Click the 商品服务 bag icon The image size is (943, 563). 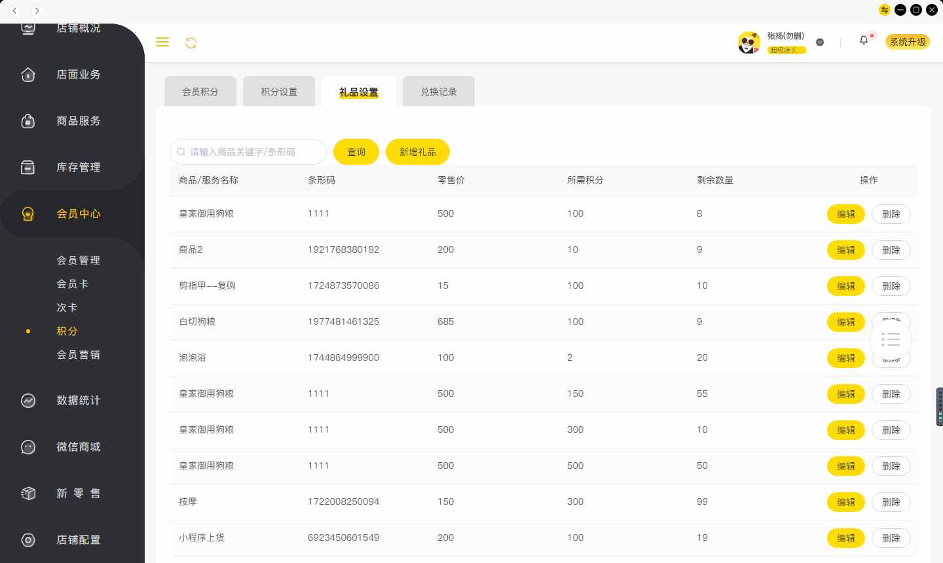[x=28, y=121]
